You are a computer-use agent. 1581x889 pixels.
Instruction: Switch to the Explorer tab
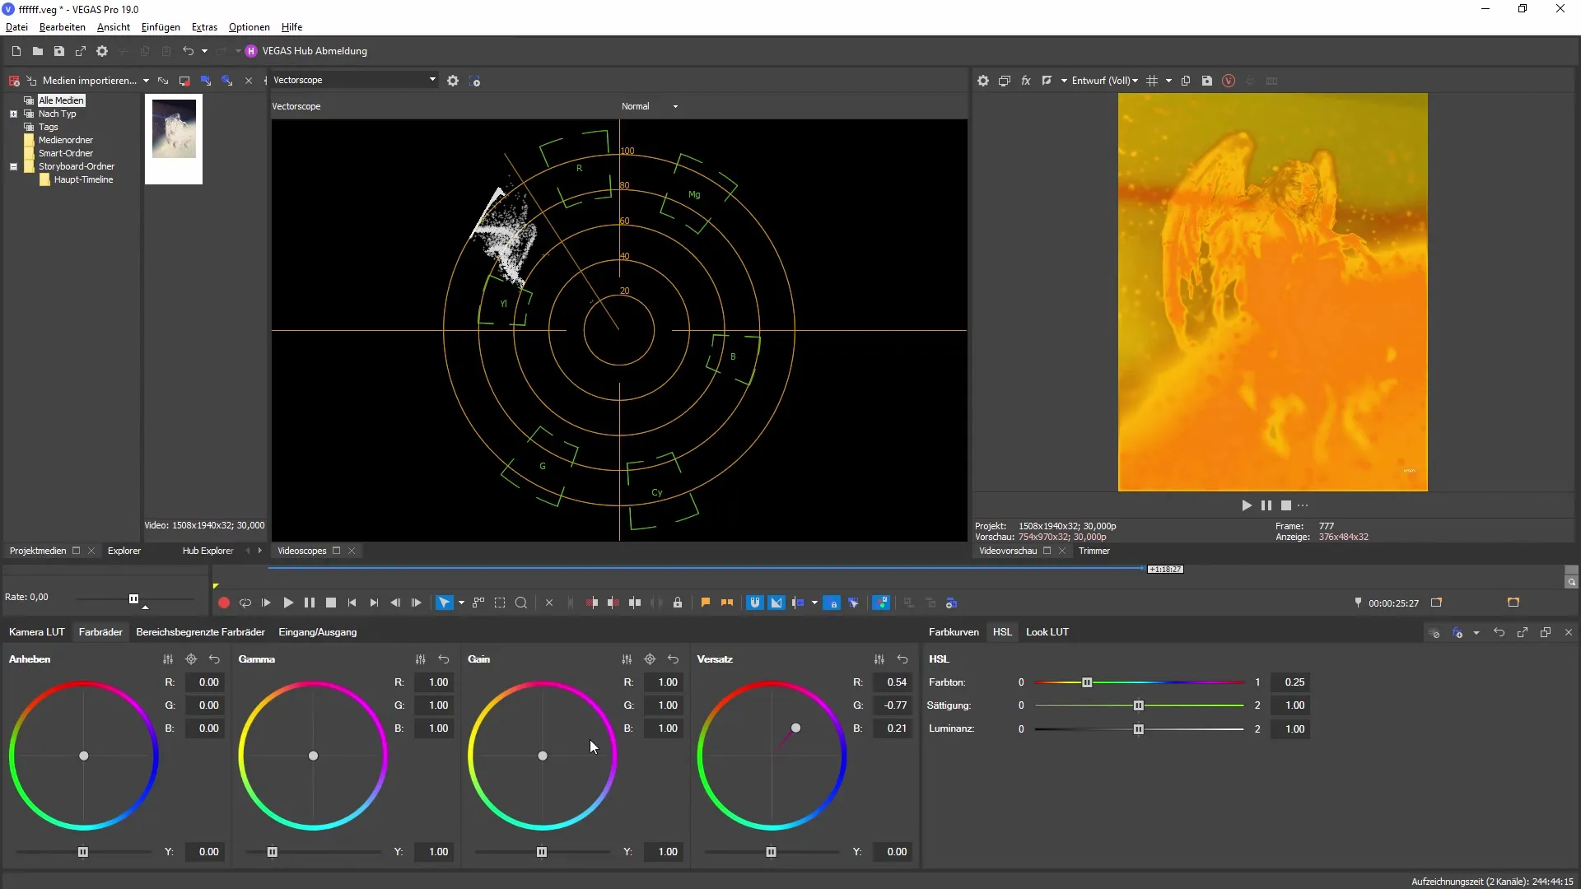(124, 551)
